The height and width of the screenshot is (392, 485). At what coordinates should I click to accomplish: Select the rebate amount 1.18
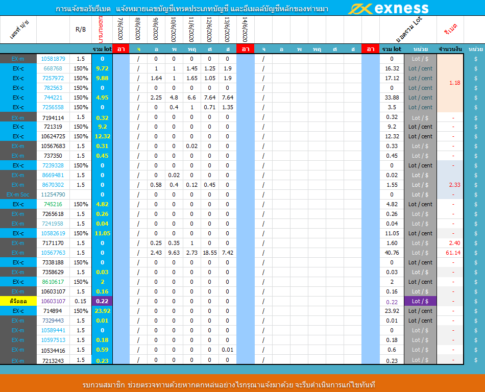(454, 83)
